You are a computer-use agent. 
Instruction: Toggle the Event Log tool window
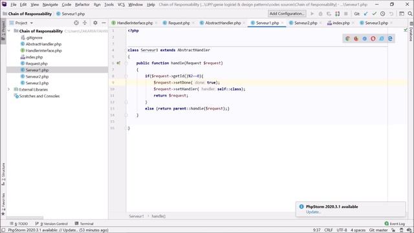tap(395, 224)
